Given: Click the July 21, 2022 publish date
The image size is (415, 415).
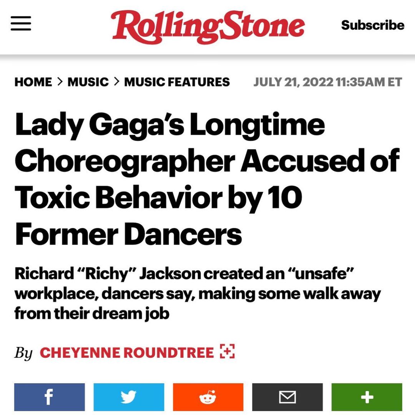Looking at the screenshot, I should (293, 82).
